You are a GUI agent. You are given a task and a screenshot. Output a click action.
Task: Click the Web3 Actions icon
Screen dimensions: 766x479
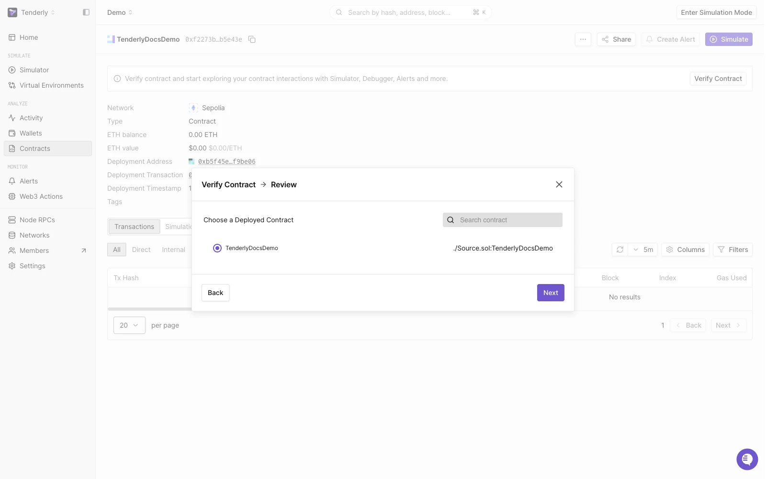tap(12, 196)
